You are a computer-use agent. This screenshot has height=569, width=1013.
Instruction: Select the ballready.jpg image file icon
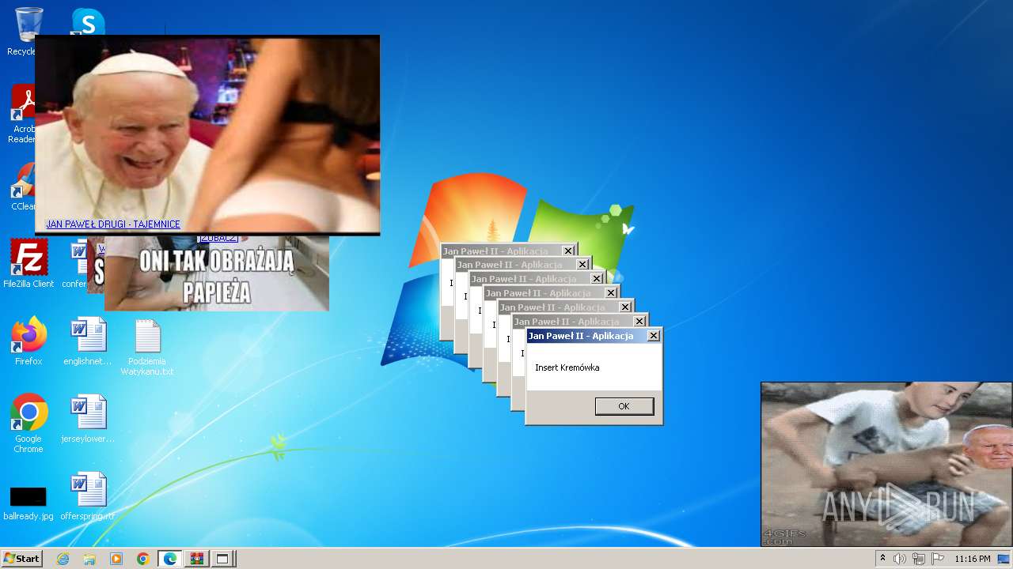tap(28, 503)
